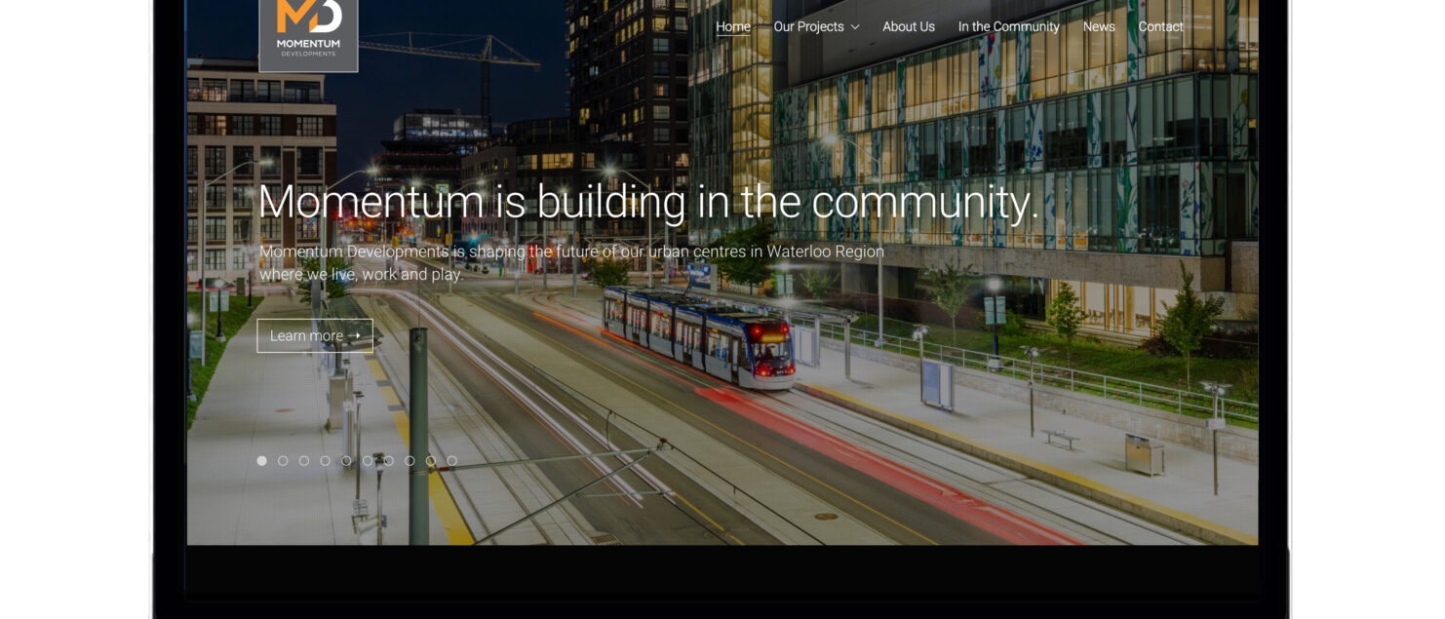Select the first (active) carousel dot
Viewport: 1445px width, 619px height.
tap(261, 461)
